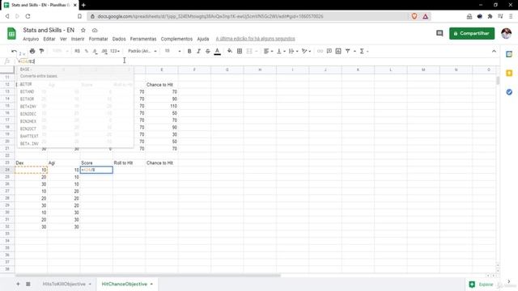Open the cell borders tool

[240, 51]
